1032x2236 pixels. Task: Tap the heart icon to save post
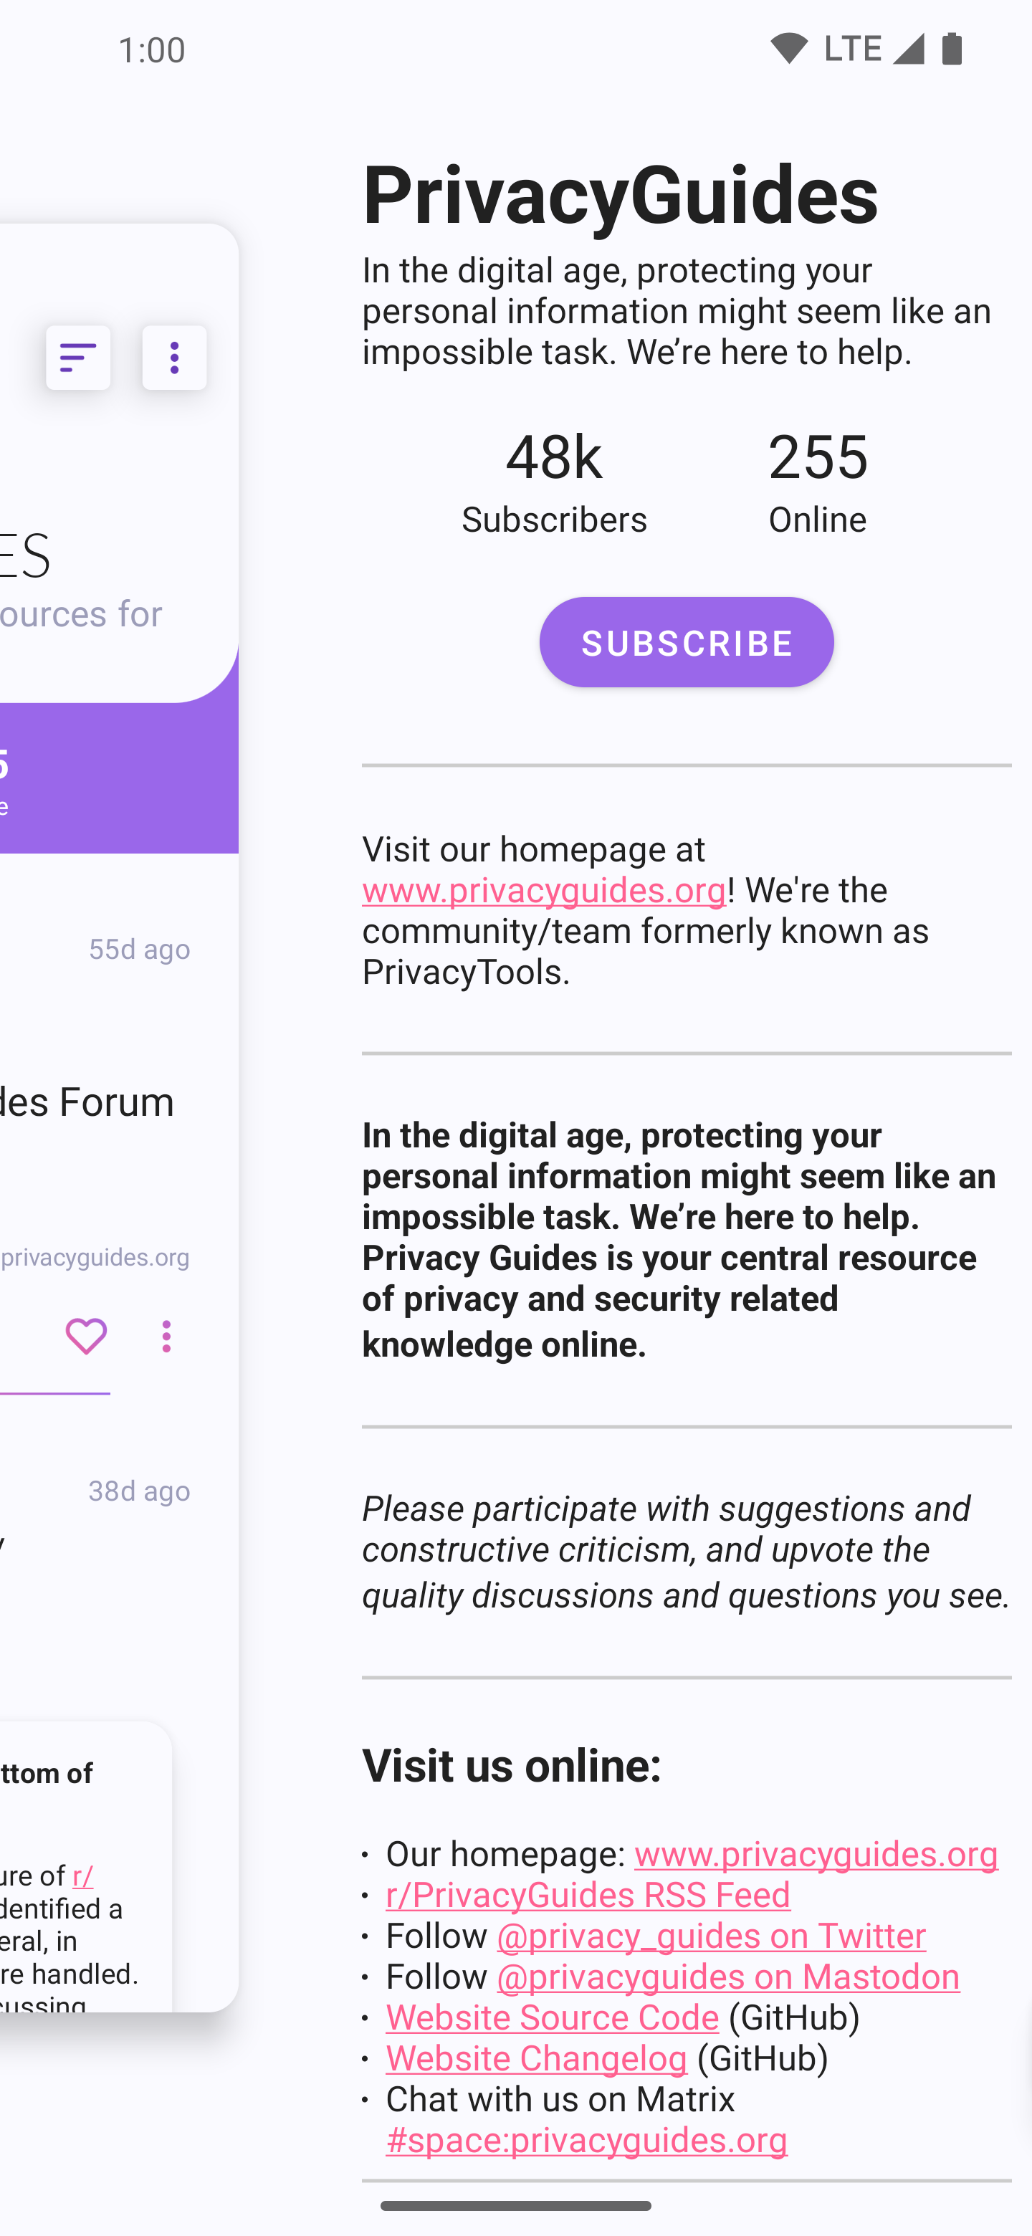86,1336
